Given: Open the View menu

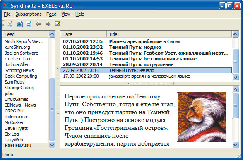Looking at the screenshot, I should tap(66, 14).
